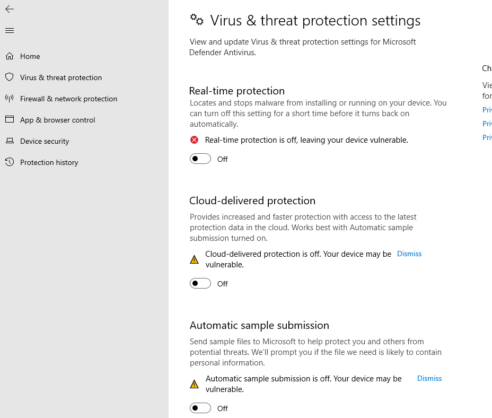The width and height of the screenshot is (492, 418).
Task: Click the Firewall antenna icon
Action: [10, 99]
